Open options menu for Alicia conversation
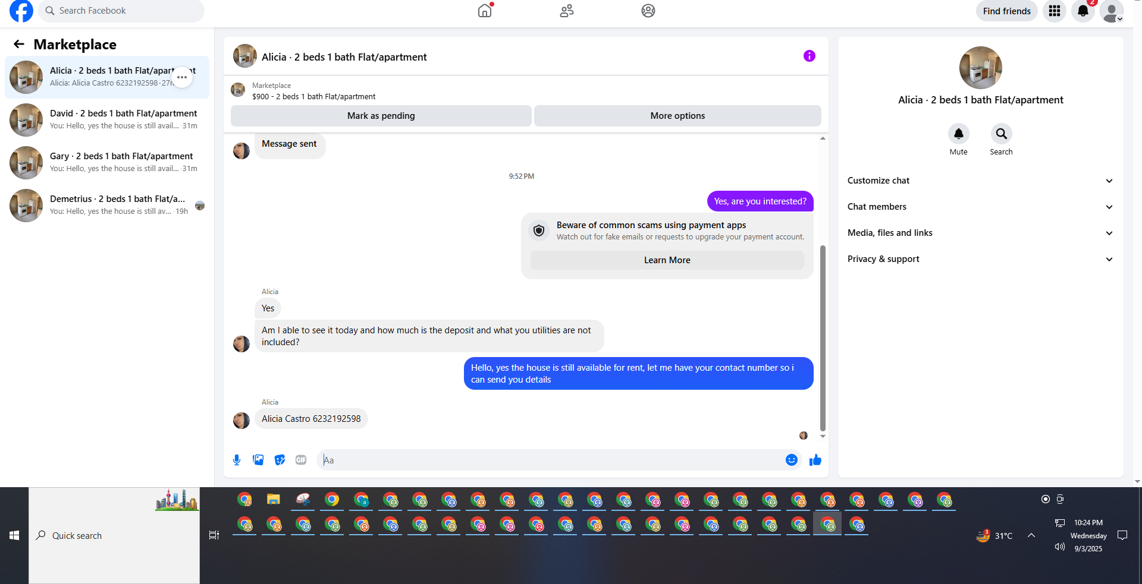 182,77
